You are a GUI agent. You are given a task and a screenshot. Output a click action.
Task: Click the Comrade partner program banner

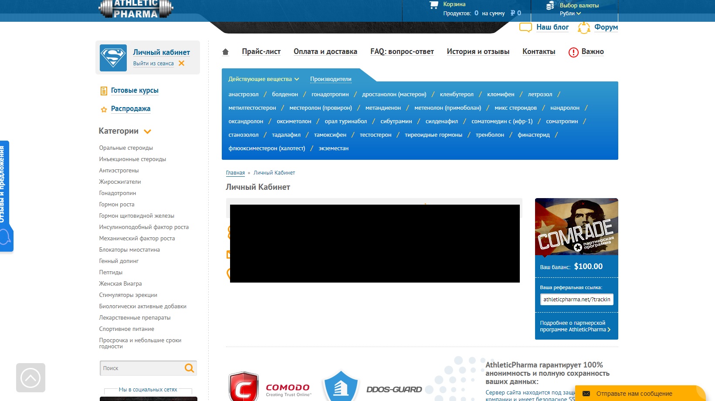click(576, 226)
